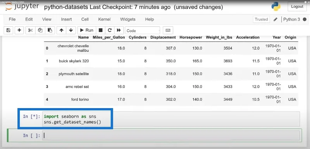This screenshot has width=310, height=149.
Task: Click the 'In [ ]:' prompt of empty cell
Action: 31,135
